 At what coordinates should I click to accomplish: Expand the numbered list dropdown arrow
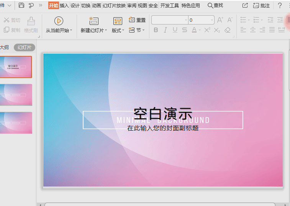tap(262, 20)
